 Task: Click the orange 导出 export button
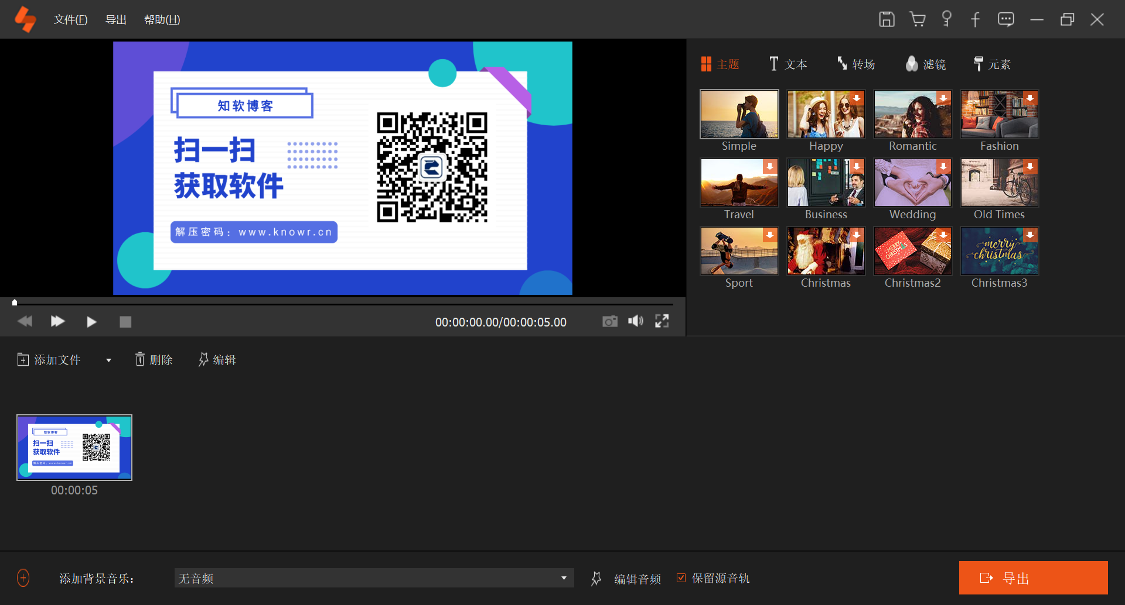(1033, 578)
